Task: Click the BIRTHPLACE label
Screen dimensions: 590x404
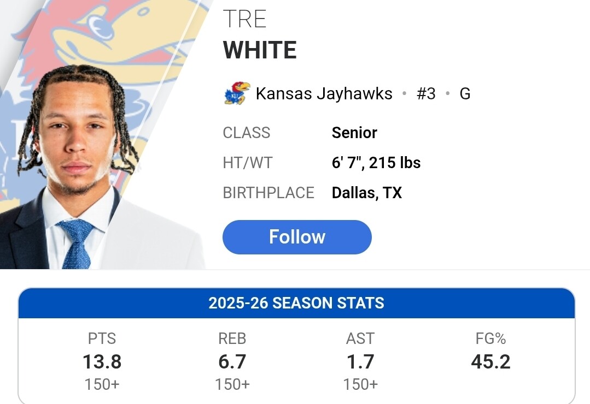Action: point(268,193)
